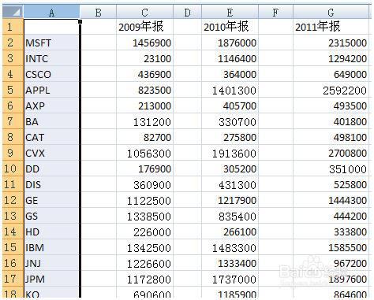Select the DIS cell
Viewport: 374px width, 300px height.
click(x=51, y=184)
